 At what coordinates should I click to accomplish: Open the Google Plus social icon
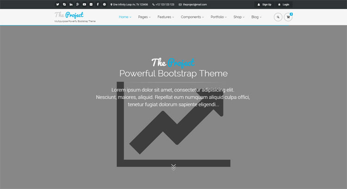click(78, 5)
